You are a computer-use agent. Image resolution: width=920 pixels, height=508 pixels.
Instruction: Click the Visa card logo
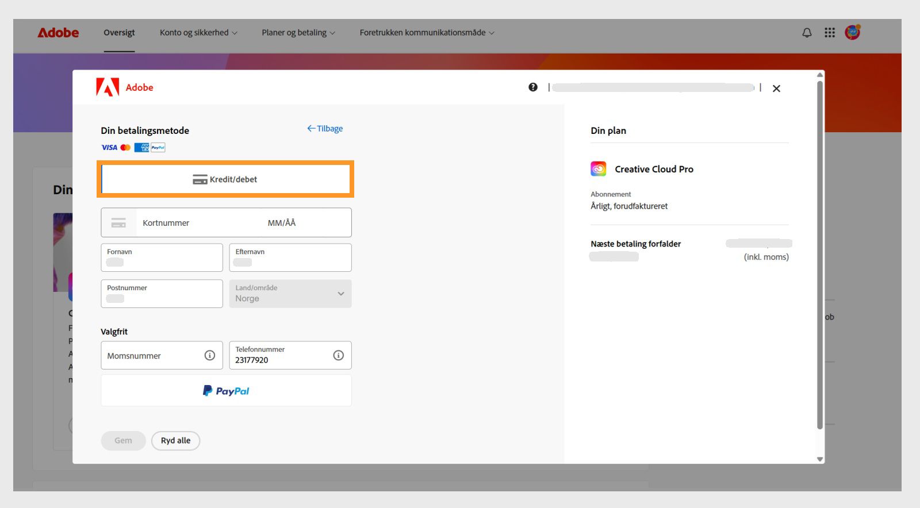tap(109, 148)
